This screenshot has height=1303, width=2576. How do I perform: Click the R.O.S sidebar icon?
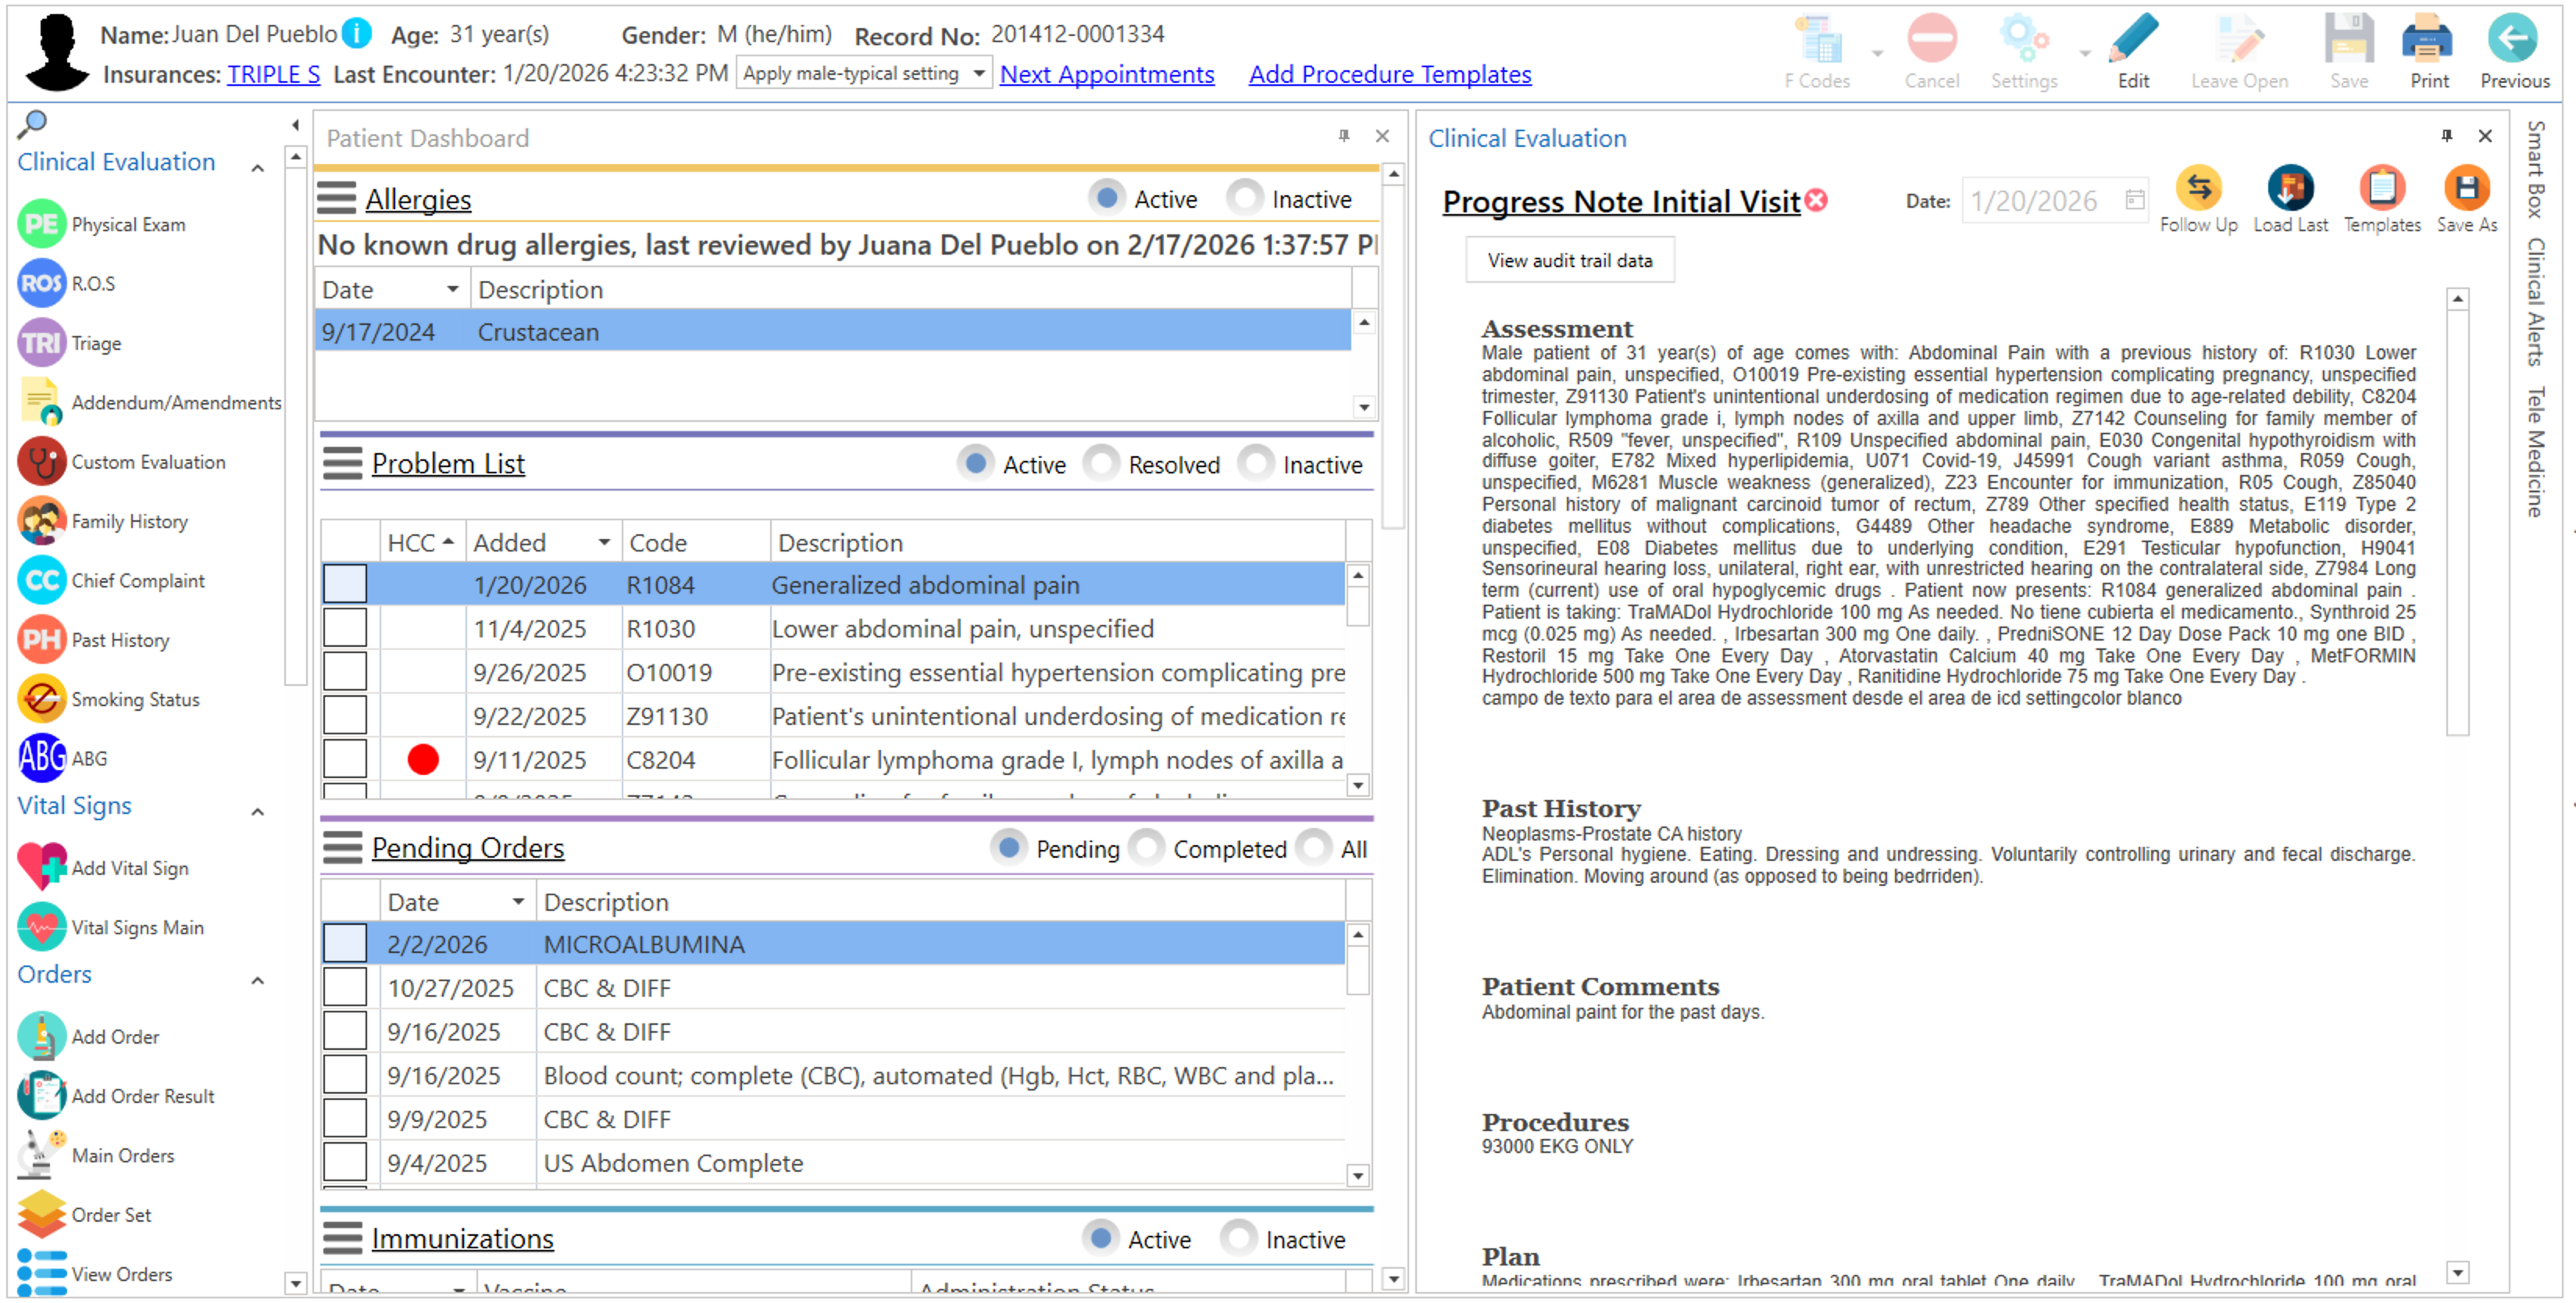[x=41, y=284]
